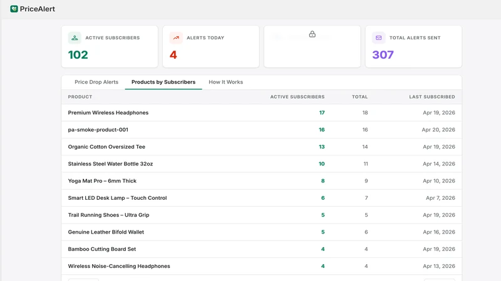Select the Organic Cotton Oversized Tee name
Image resolution: width=501 pixels, height=281 pixels.
coord(106,147)
